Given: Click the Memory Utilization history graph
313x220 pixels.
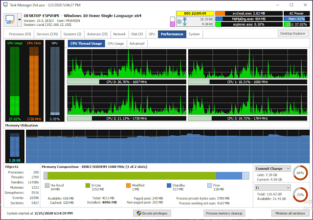Looking at the screenshot, I should click(x=168, y=146).
